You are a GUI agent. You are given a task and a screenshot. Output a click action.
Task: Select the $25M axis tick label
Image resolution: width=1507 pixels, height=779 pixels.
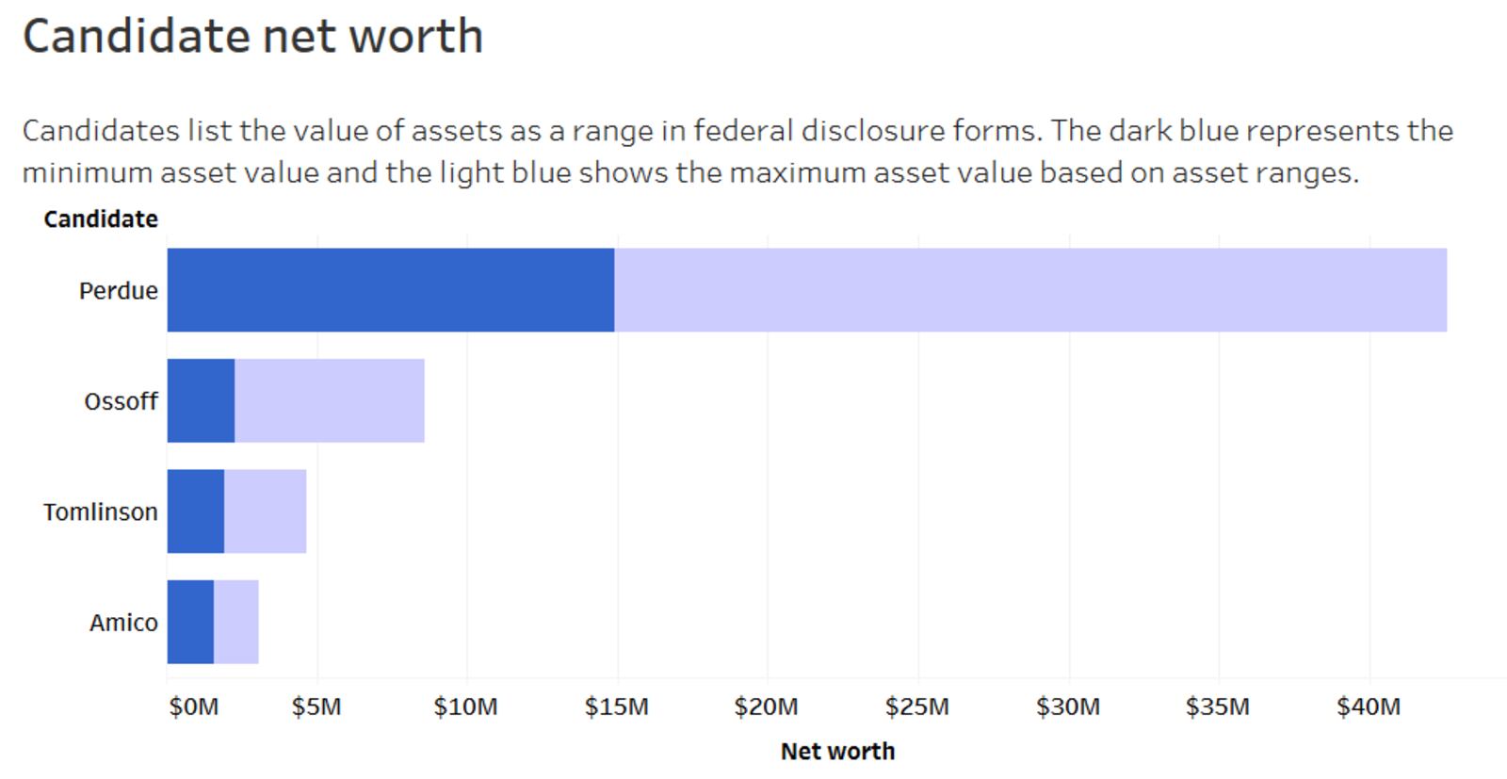point(917,706)
